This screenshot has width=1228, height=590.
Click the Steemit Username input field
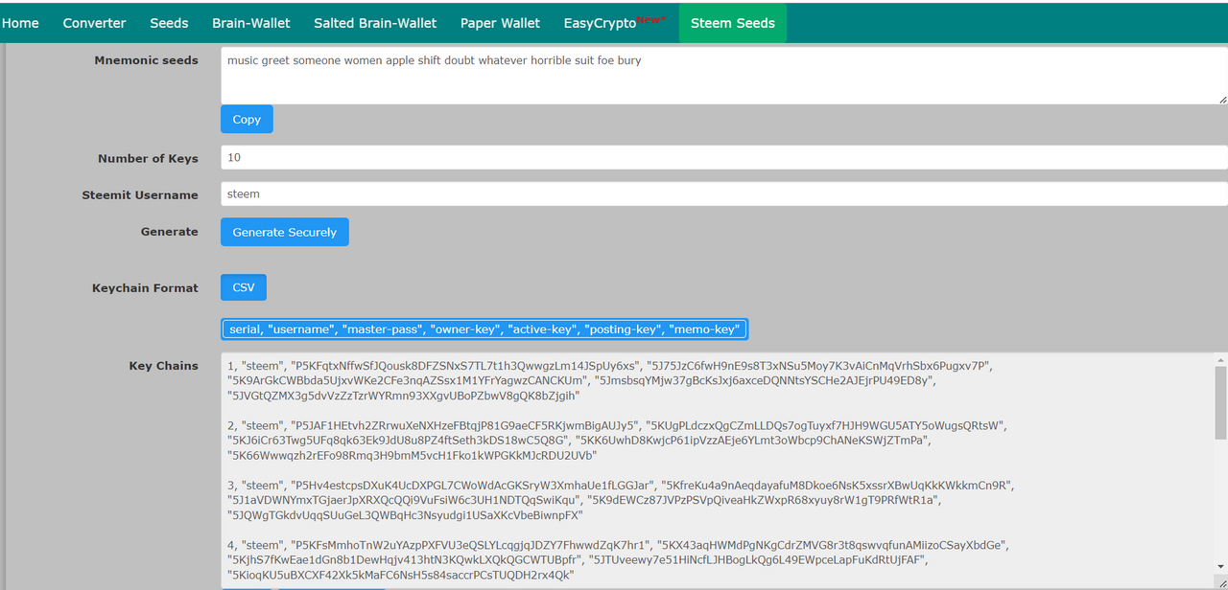coord(724,193)
